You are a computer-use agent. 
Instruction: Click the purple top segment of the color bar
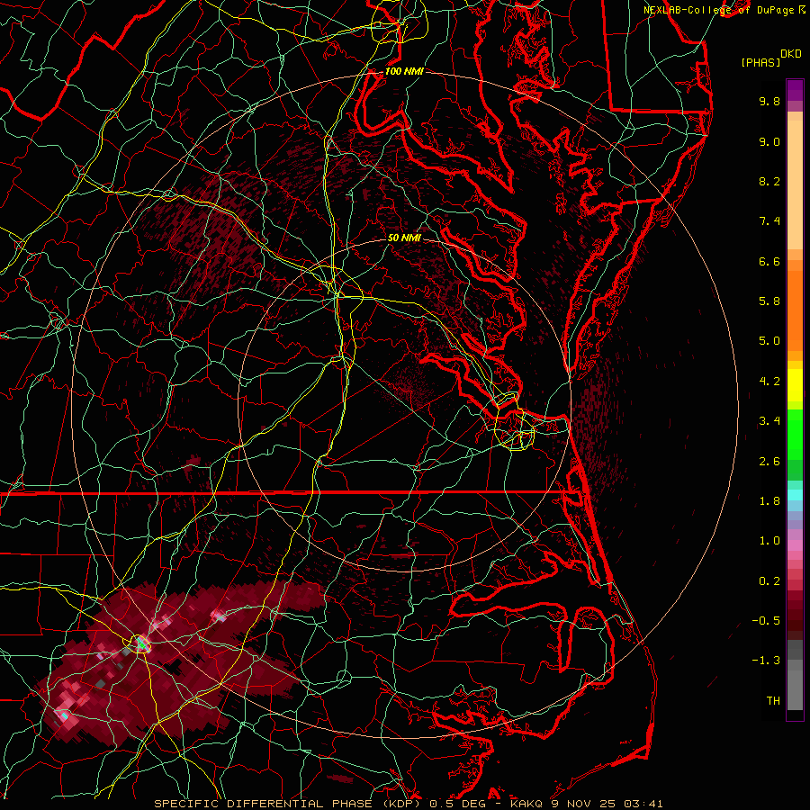[x=795, y=90]
